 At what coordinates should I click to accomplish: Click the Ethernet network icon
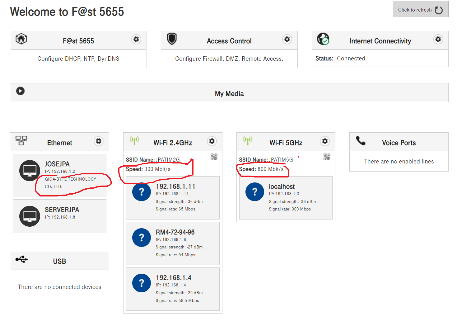click(x=21, y=140)
